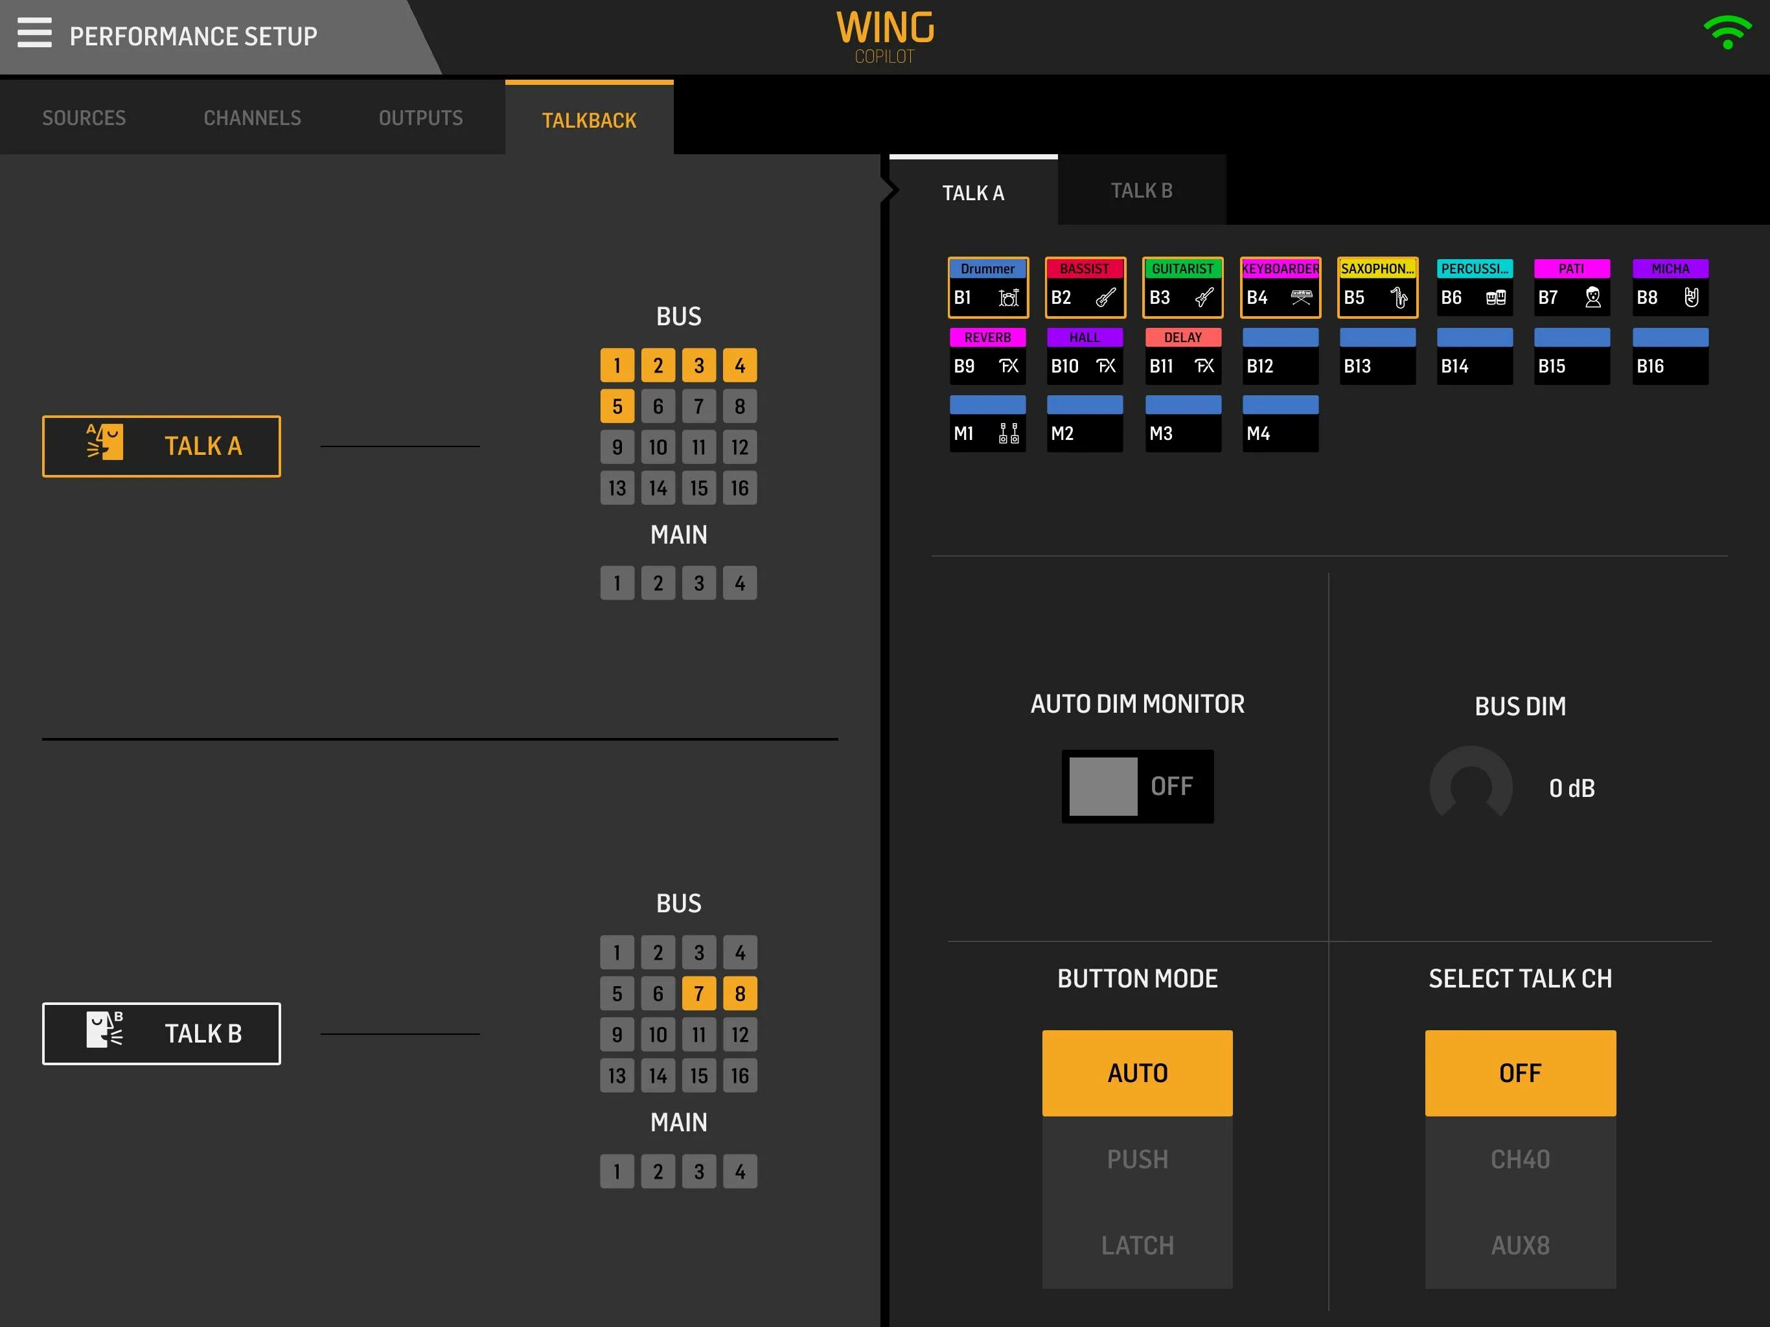Image resolution: width=1770 pixels, height=1327 pixels.
Task: Select the CHANNELS navigation tab
Action: coord(252,119)
